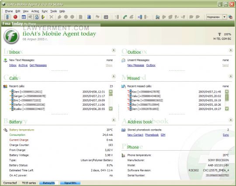
Task: Click the New Text Messages inbox icon
Action: tap(5, 60)
